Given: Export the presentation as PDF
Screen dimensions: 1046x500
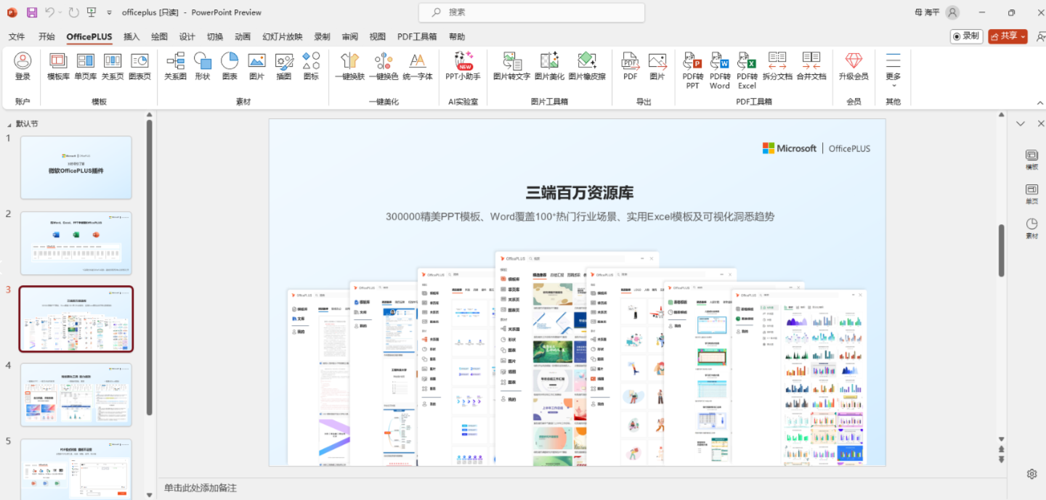Looking at the screenshot, I should click(631, 66).
